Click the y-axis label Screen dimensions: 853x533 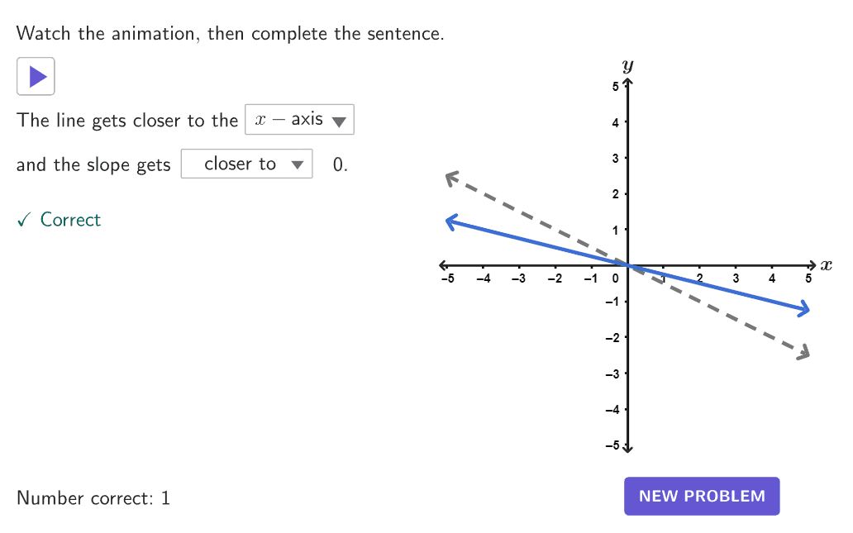[x=628, y=66]
